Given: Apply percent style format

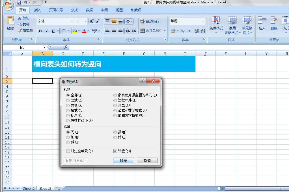Looking at the screenshot, I should click(x=182, y=31).
